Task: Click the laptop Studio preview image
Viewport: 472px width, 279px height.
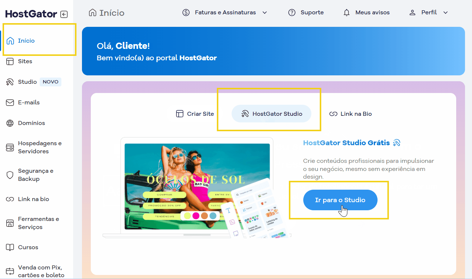Action: click(x=197, y=187)
